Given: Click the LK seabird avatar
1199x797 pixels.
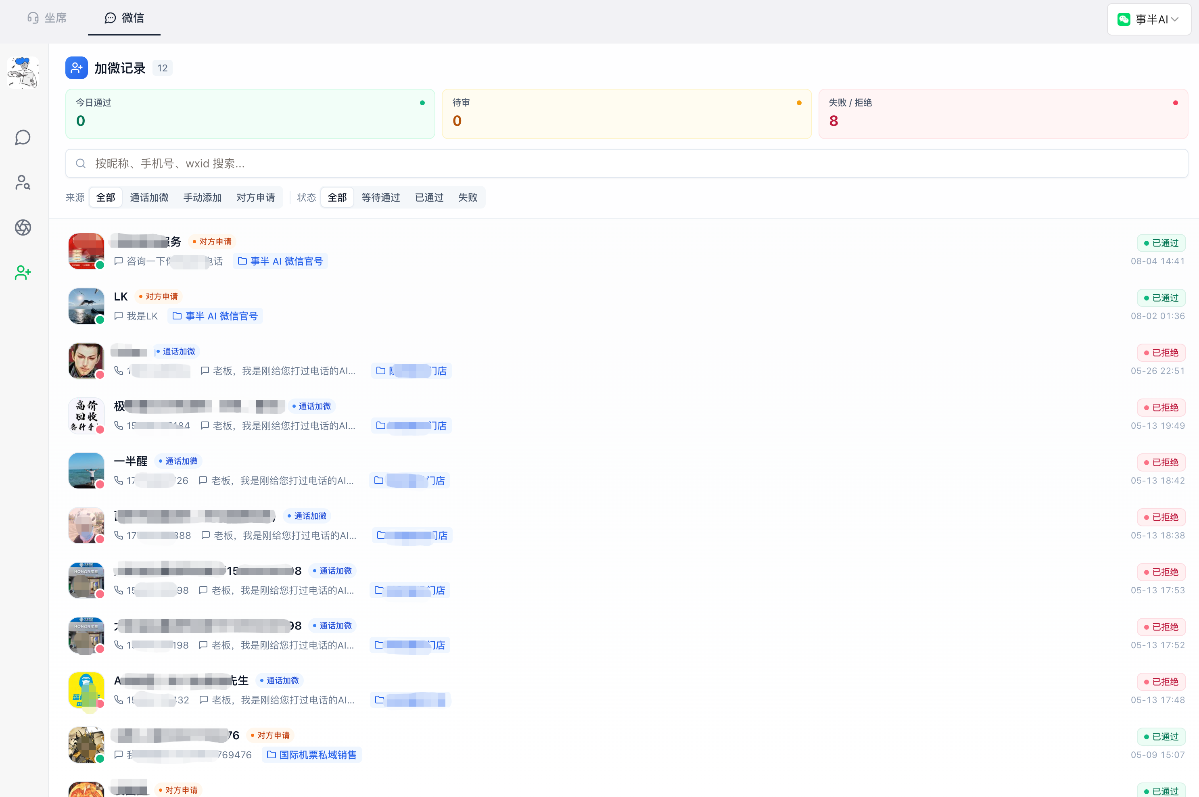Looking at the screenshot, I should 86,306.
